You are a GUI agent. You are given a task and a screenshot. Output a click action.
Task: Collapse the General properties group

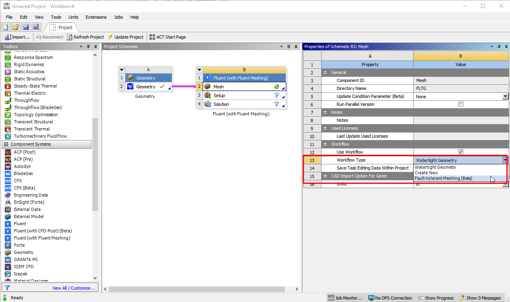point(326,72)
